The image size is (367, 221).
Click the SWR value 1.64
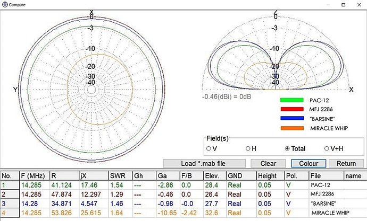pos(116,213)
